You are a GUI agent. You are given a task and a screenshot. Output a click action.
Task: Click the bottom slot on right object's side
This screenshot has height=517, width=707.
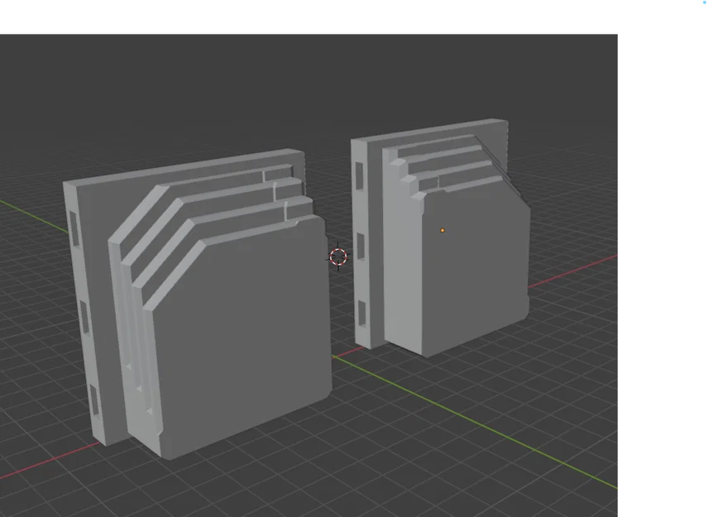point(361,313)
